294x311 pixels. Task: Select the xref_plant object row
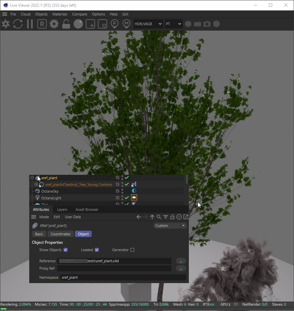49,178
